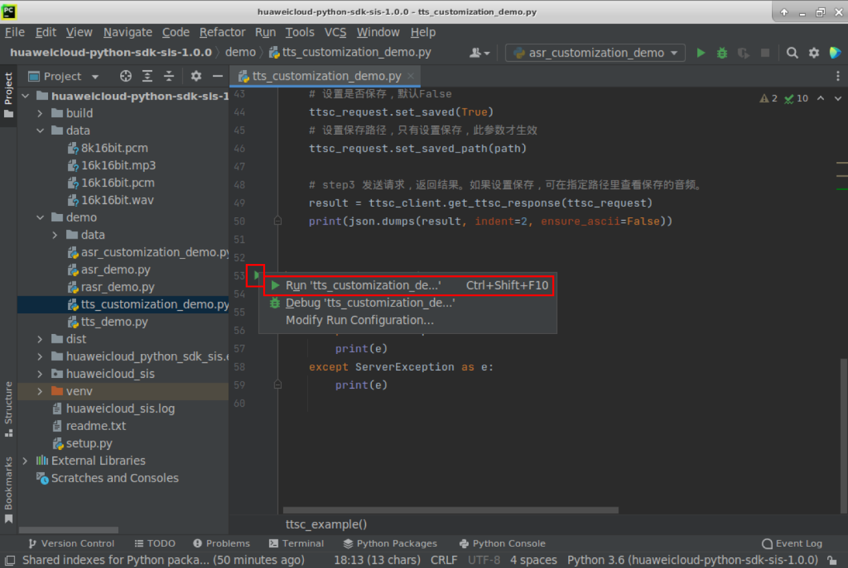Open editor tabs options menu
The height and width of the screenshot is (568, 848).
click(x=838, y=76)
